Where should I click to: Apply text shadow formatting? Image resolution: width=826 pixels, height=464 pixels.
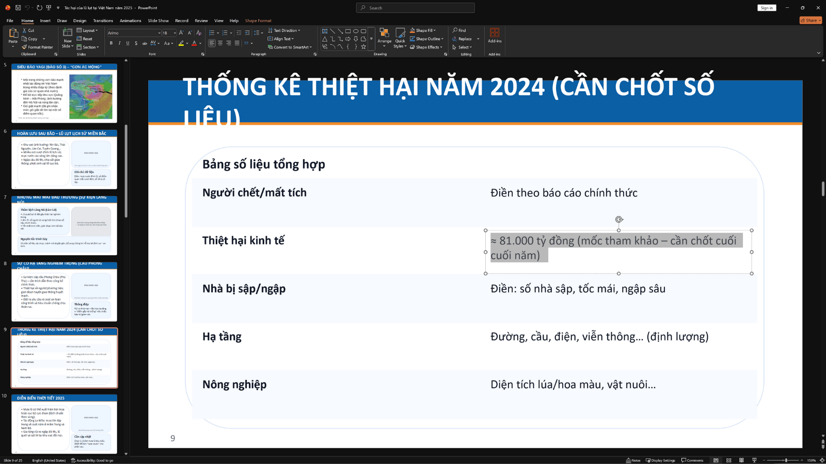point(136,43)
